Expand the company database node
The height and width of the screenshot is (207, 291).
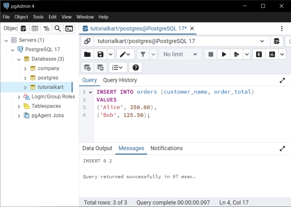coord(25,69)
